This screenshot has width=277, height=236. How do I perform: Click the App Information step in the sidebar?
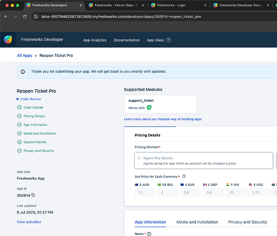click(x=35, y=125)
